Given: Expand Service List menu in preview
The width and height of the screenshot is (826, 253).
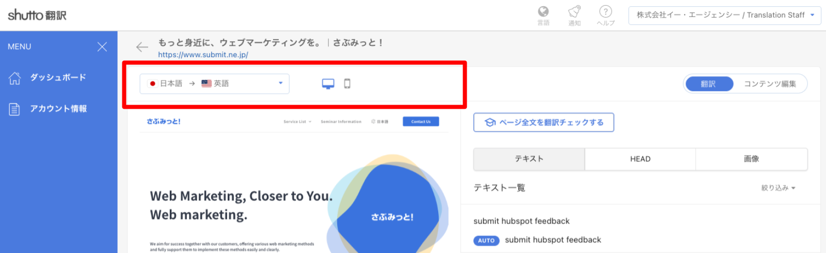Looking at the screenshot, I should [x=297, y=122].
